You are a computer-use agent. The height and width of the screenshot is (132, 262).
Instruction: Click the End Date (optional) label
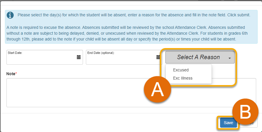click(x=101, y=53)
